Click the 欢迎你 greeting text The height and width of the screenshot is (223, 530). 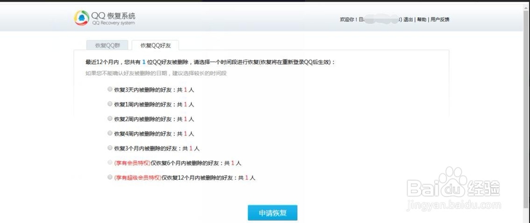[349, 20]
